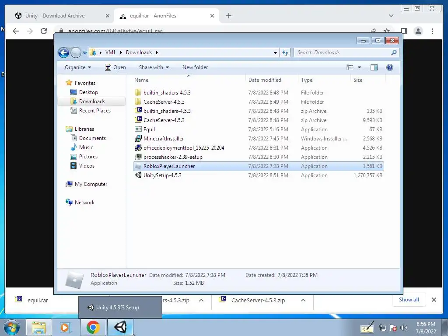Toggle the preview pane icon
Image resolution: width=448 pixels, height=336 pixels.
pos(374,67)
